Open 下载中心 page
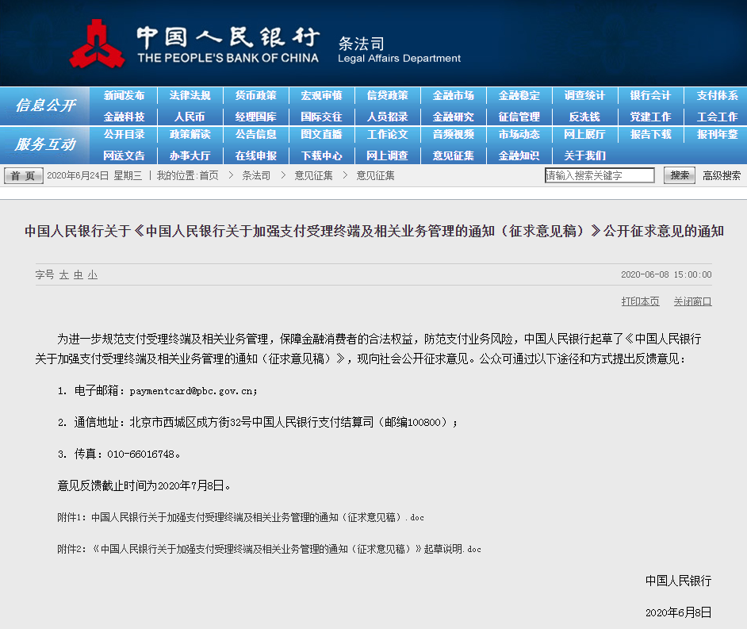Viewport: 747px width, 629px height. coord(322,155)
